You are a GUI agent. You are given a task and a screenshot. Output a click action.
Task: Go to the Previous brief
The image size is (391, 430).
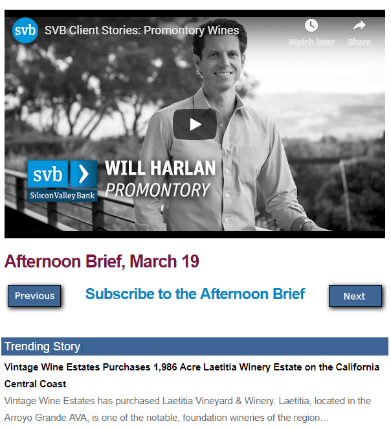coord(34,296)
